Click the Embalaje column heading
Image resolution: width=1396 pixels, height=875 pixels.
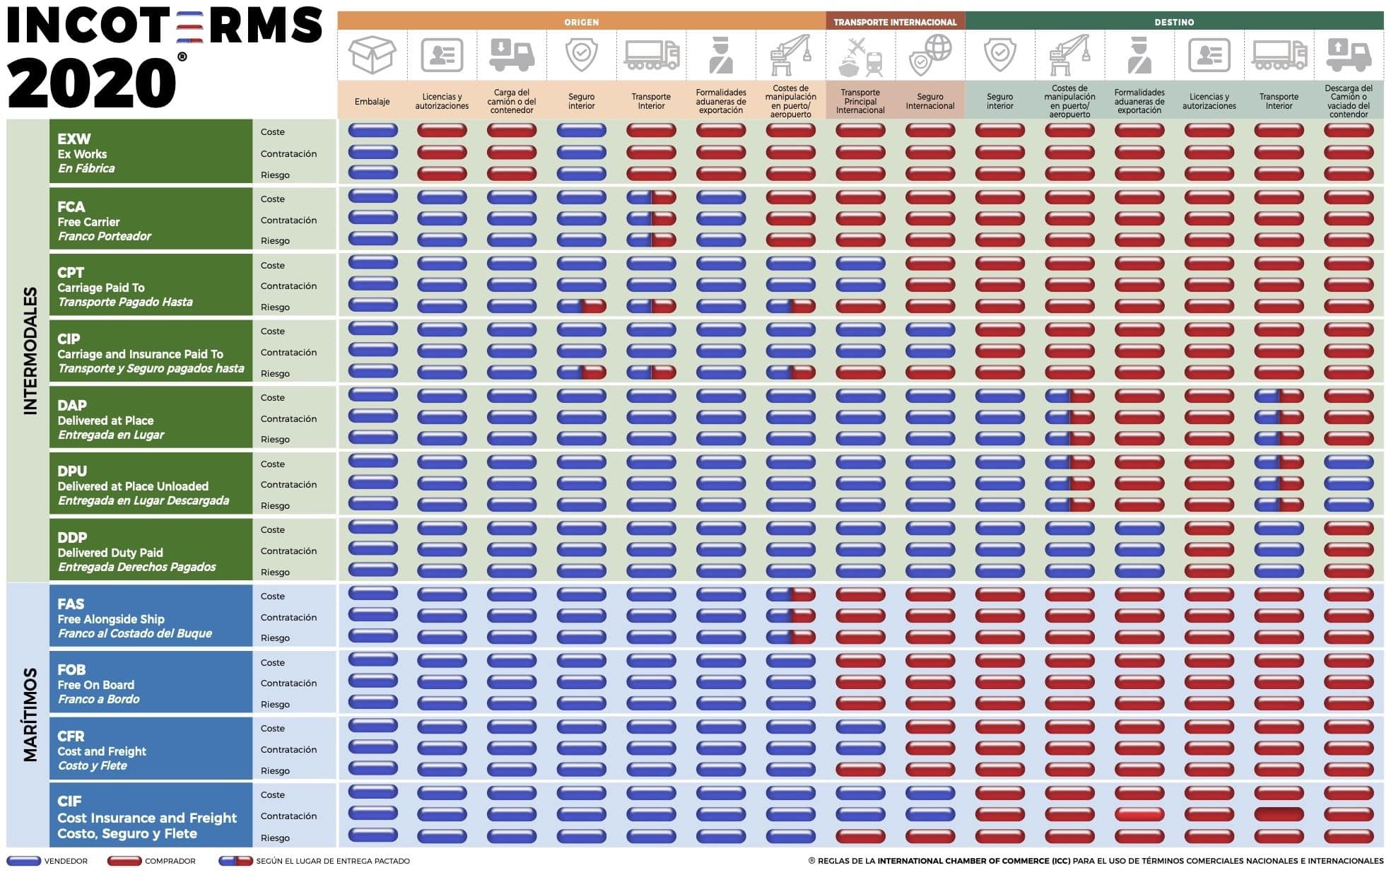click(373, 102)
